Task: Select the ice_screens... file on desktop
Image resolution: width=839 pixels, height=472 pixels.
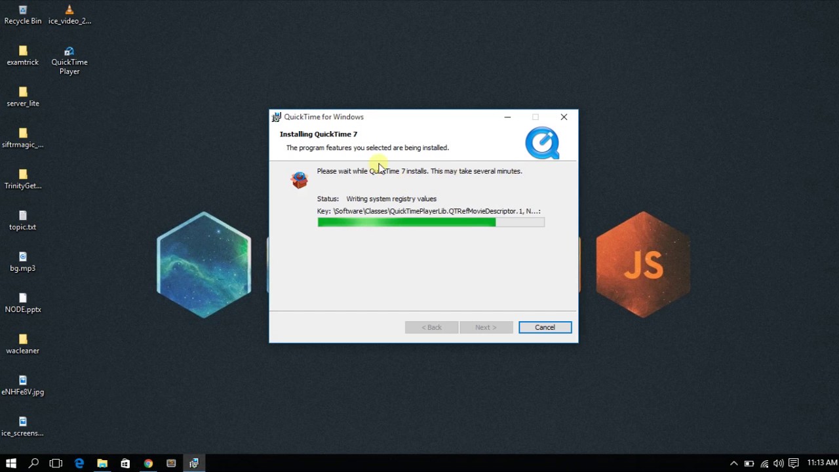Action: tap(23, 428)
